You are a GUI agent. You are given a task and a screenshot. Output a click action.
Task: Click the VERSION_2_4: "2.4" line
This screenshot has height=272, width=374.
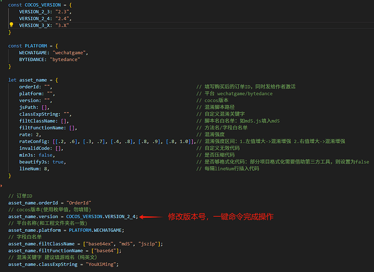pos(45,18)
